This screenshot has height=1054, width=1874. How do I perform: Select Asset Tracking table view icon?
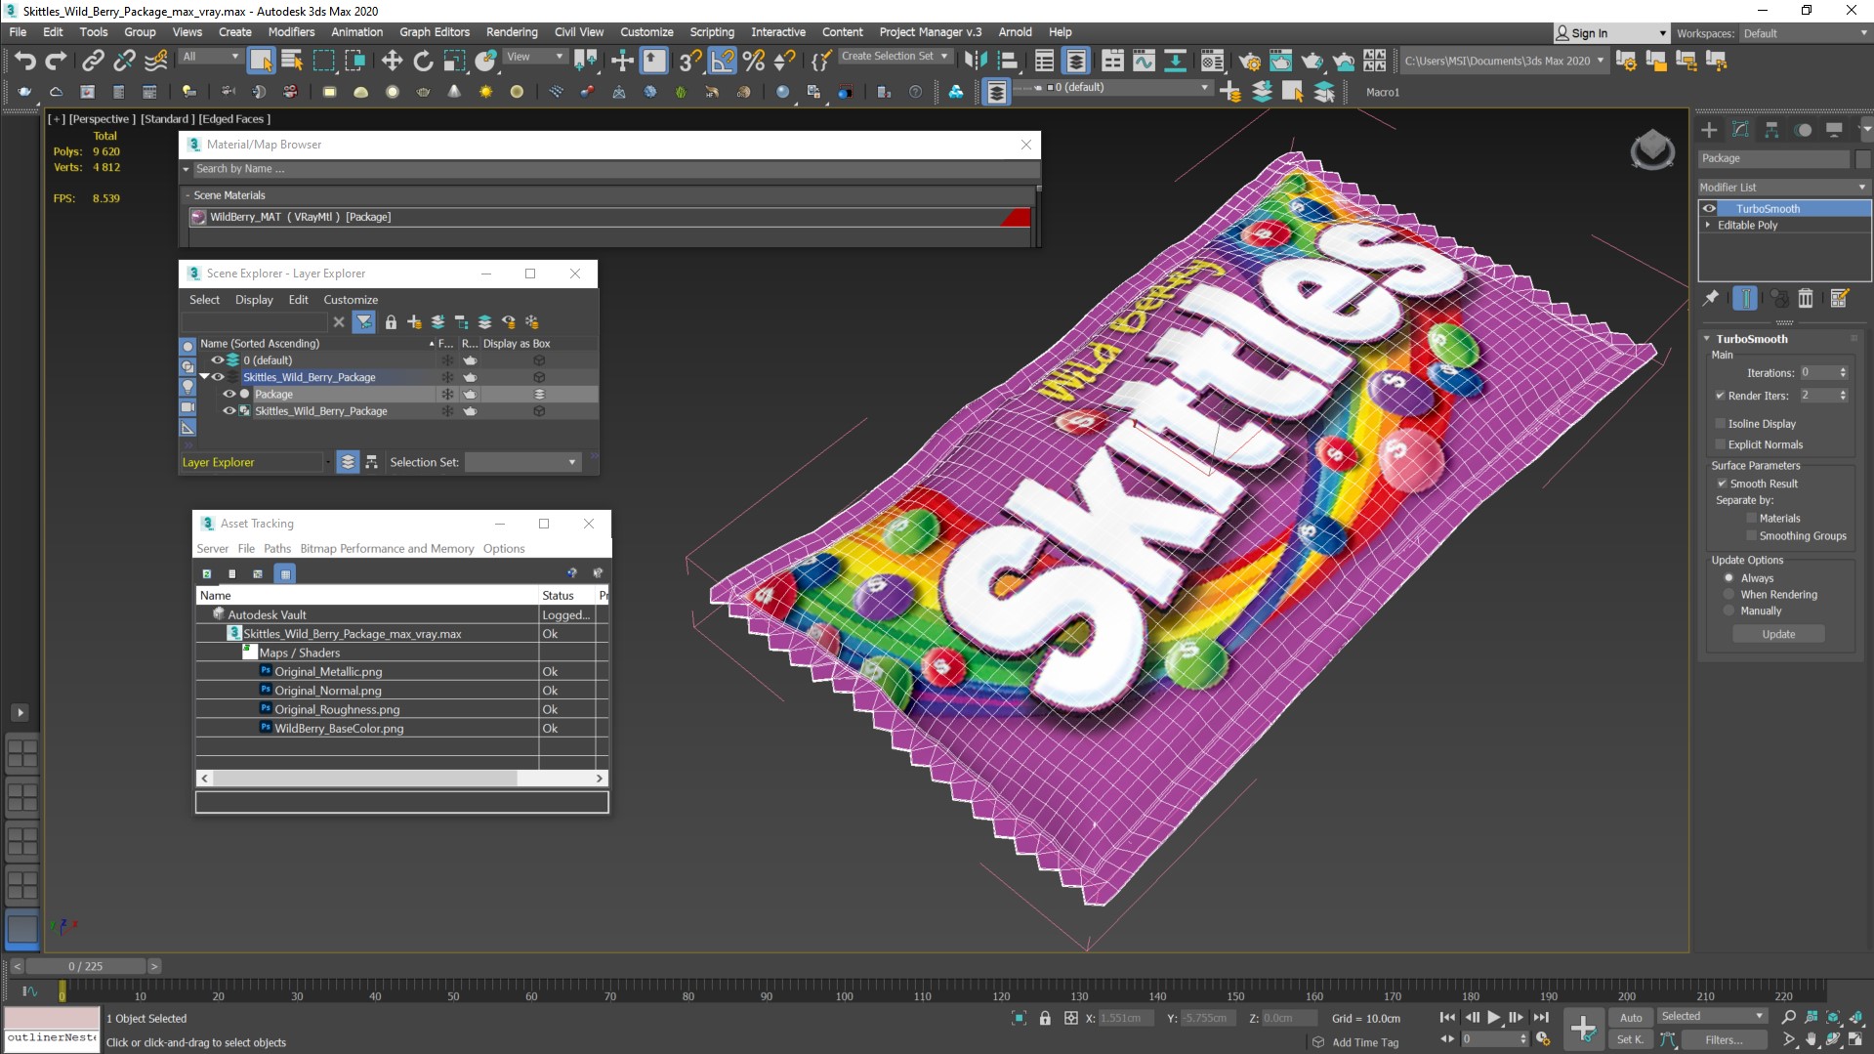click(x=285, y=573)
